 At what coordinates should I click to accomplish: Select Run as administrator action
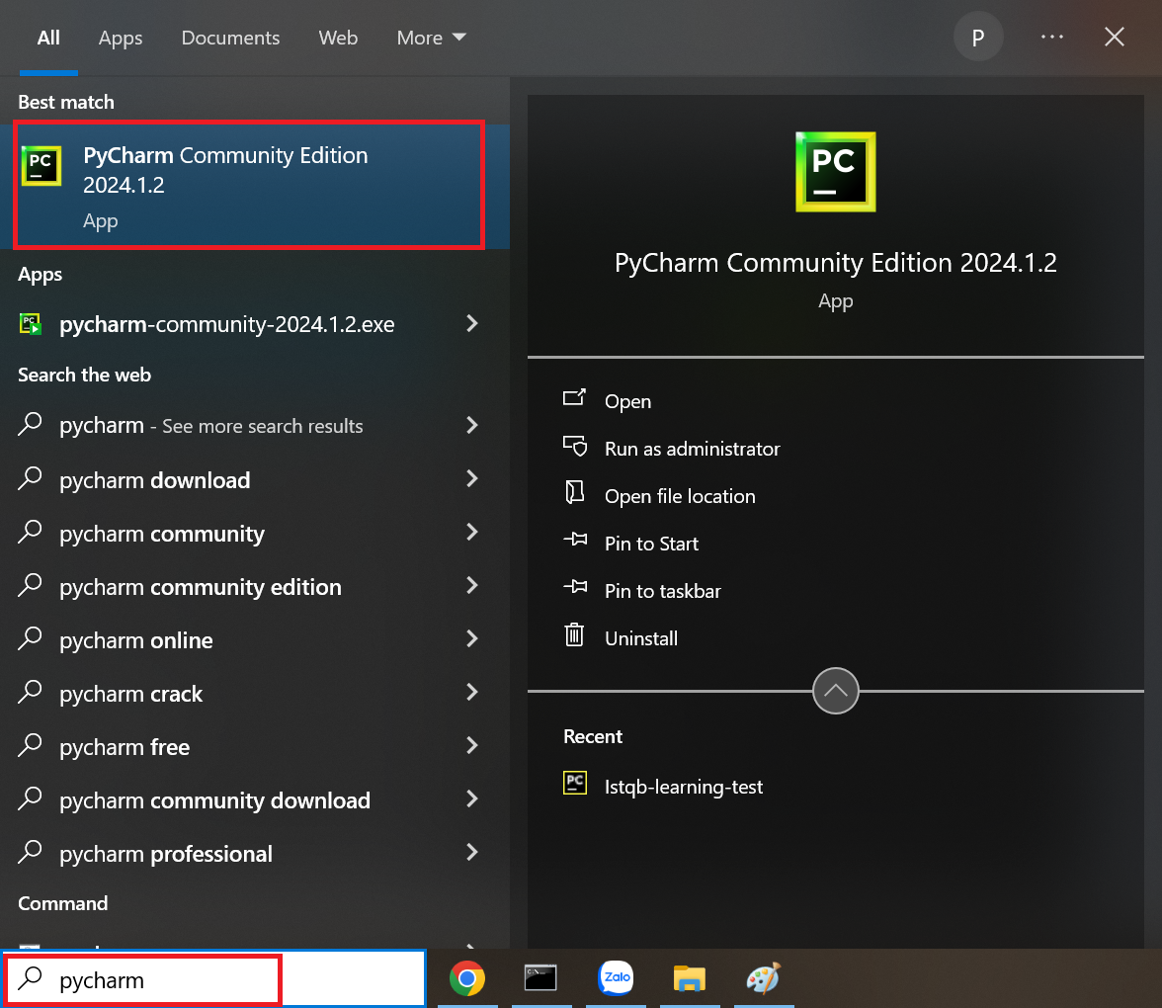692,449
